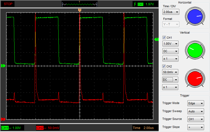Viewport: 210px width, 132px height.
Task: Open the Trigger Mode Edge dropdown
Action: [195, 103]
